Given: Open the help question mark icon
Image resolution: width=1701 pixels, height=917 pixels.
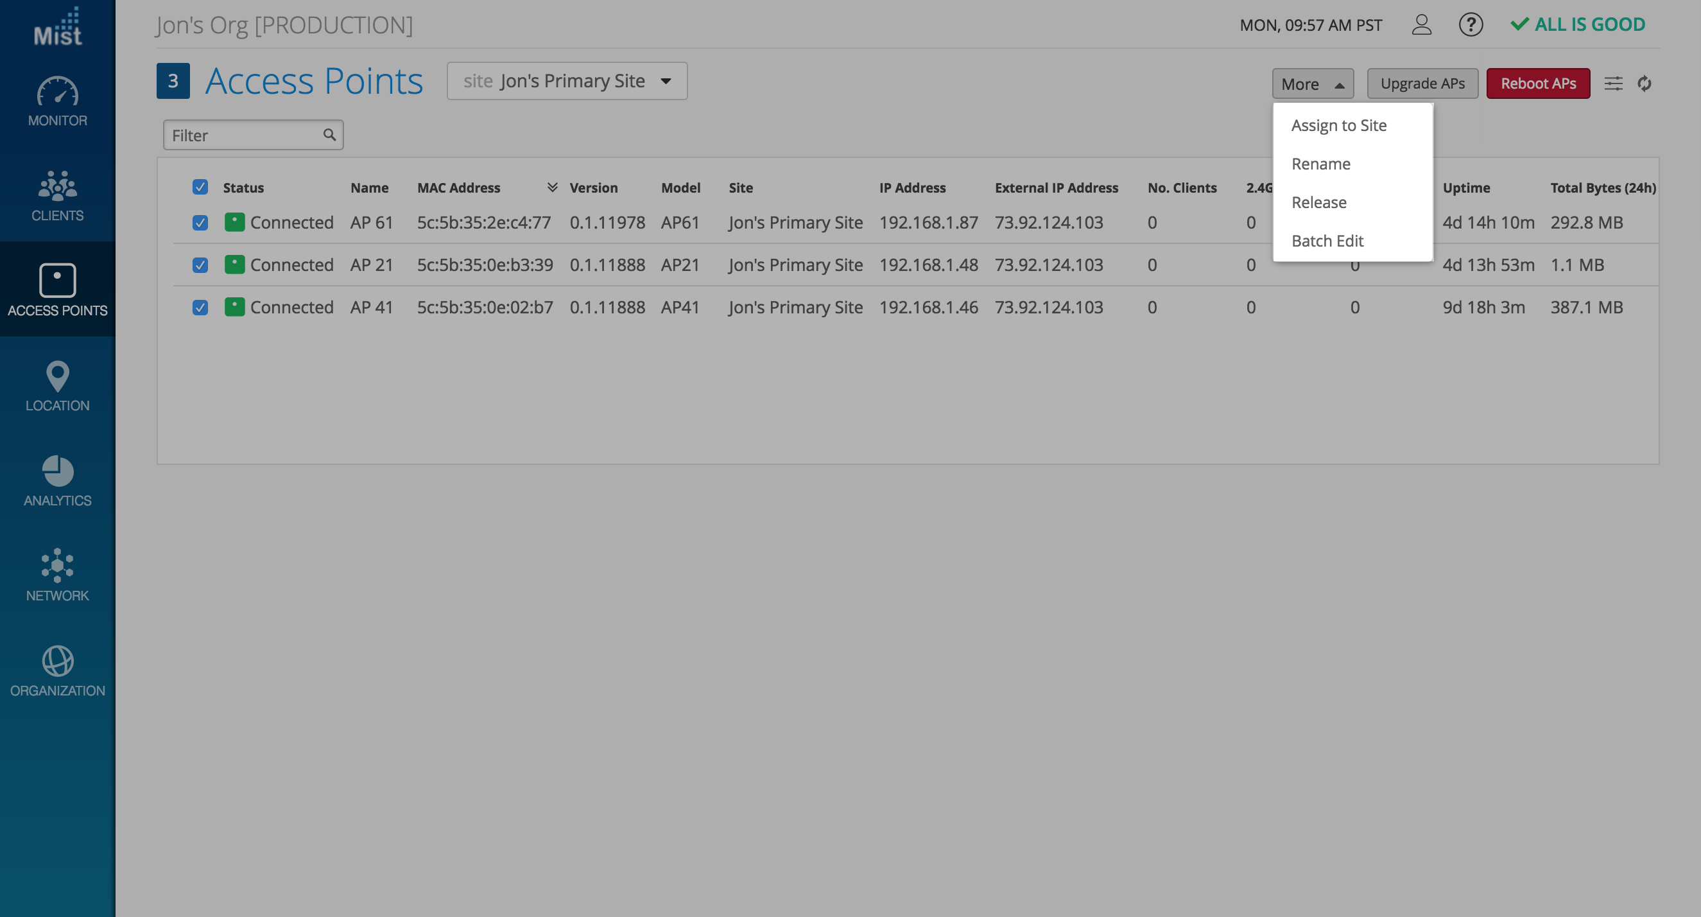Looking at the screenshot, I should 1471,25.
